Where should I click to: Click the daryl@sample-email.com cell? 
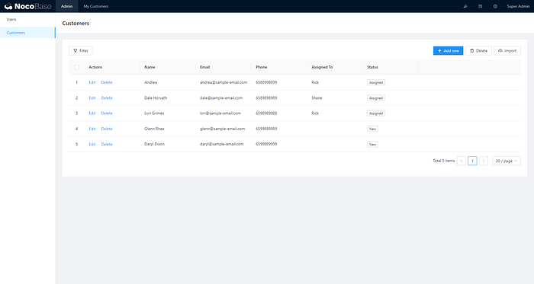222,144
